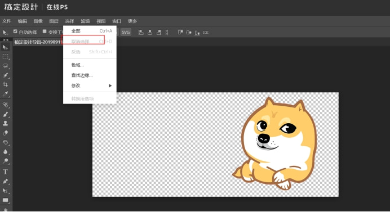The height and width of the screenshot is (212, 390).
Task: Select the Pen tool
Action: 5,181
